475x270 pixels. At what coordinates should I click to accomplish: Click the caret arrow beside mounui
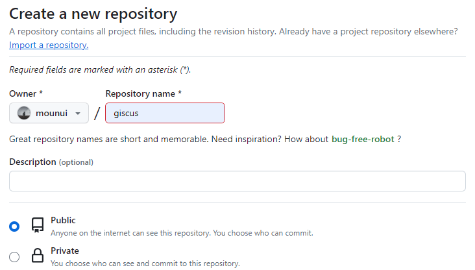point(79,113)
